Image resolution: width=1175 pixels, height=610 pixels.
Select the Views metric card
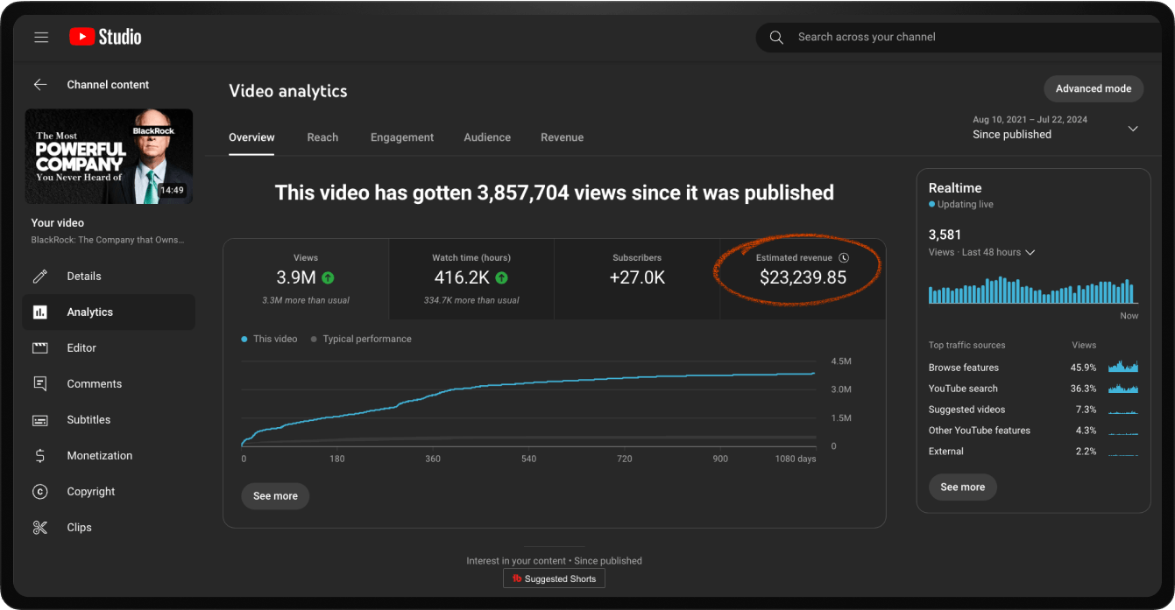coord(306,278)
